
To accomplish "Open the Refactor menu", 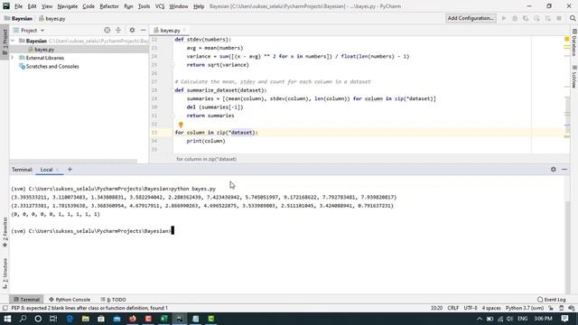I will point(109,6).
